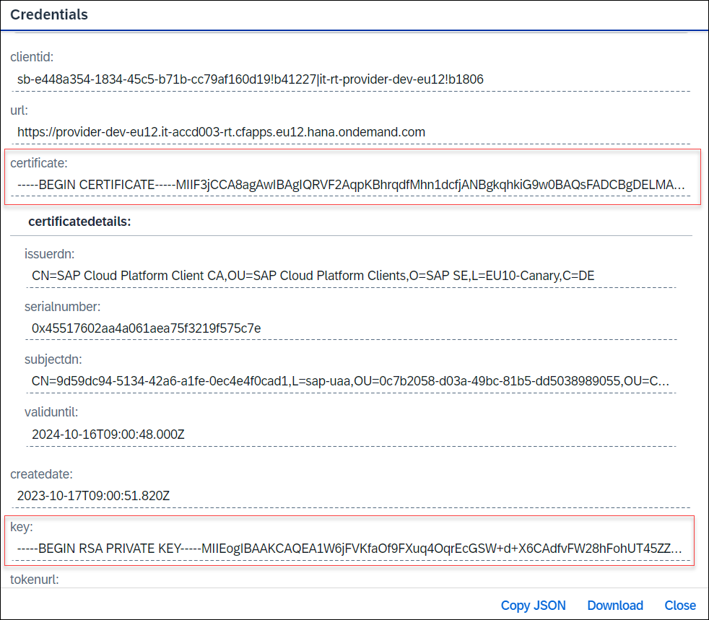
Task: Select the certificate value text
Action: point(351,185)
